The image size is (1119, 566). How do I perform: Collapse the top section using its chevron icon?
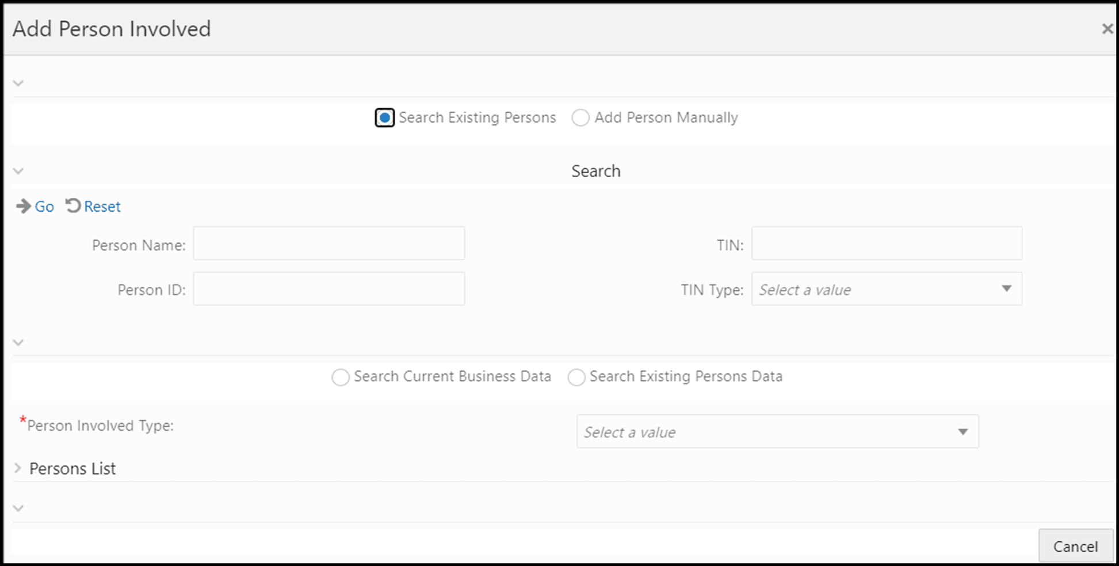18,82
